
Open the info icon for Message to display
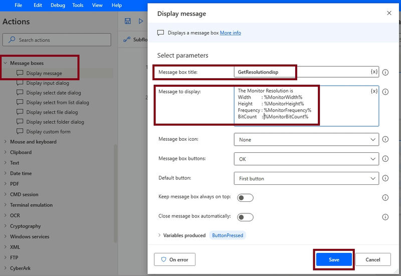(385, 92)
